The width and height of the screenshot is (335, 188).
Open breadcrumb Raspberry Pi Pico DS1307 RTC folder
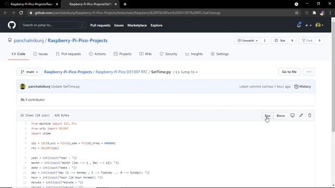coord(121,72)
